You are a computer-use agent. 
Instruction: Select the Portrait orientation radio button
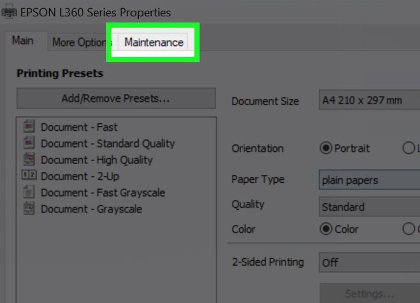click(326, 148)
